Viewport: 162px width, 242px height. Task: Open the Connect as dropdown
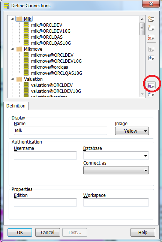coord(116,170)
